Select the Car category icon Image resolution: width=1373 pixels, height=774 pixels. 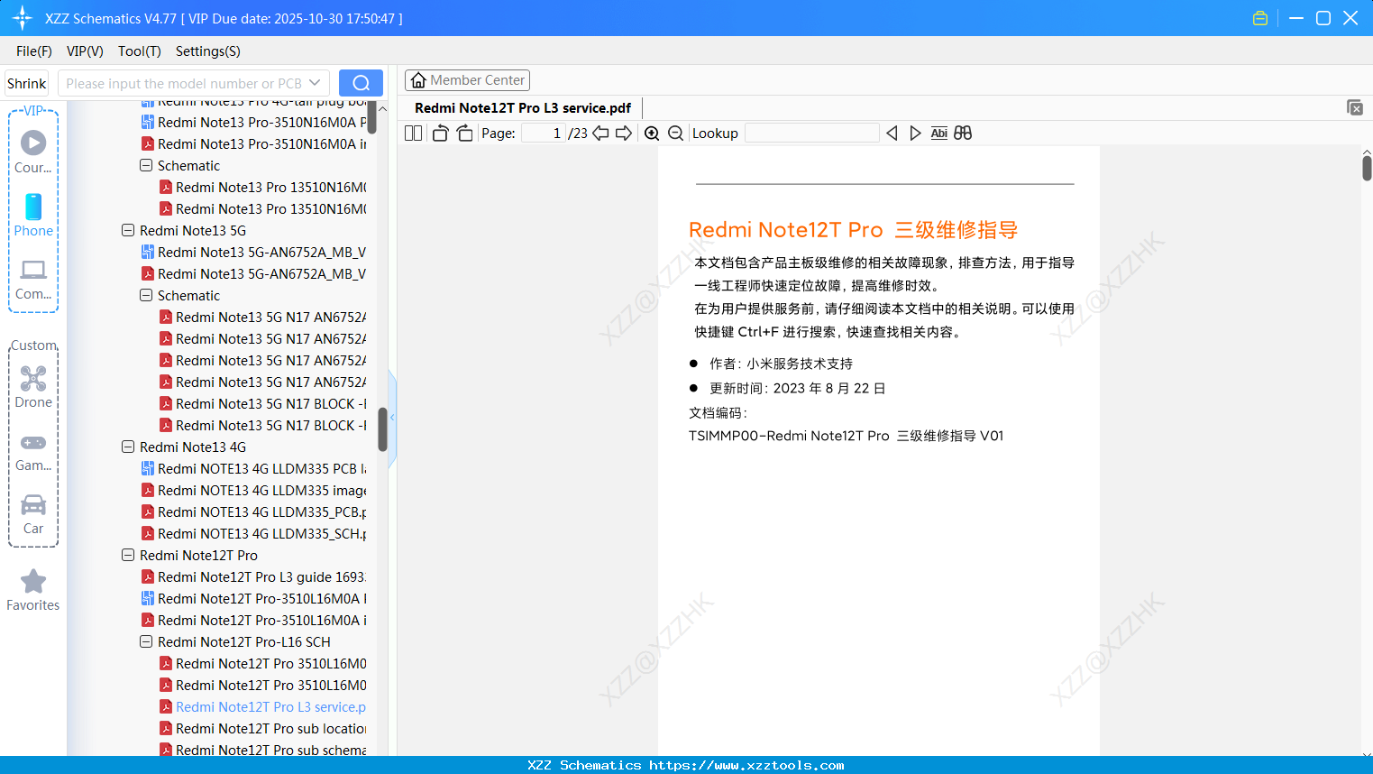32,505
